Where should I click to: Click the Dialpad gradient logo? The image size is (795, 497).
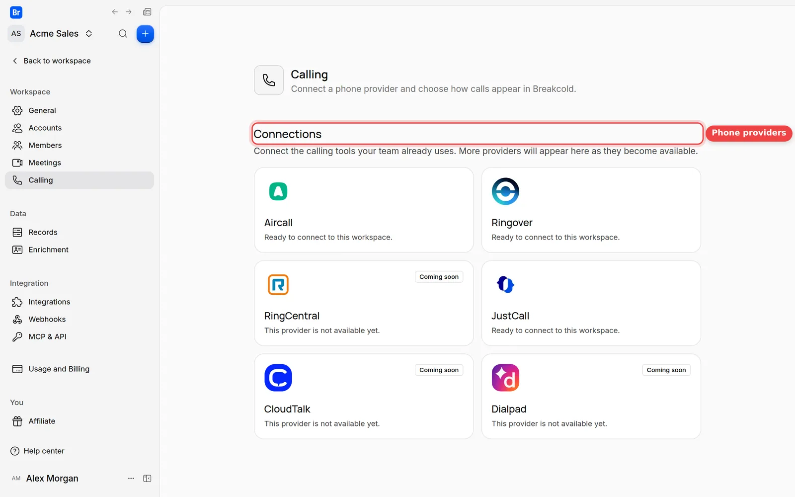point(505,378)
